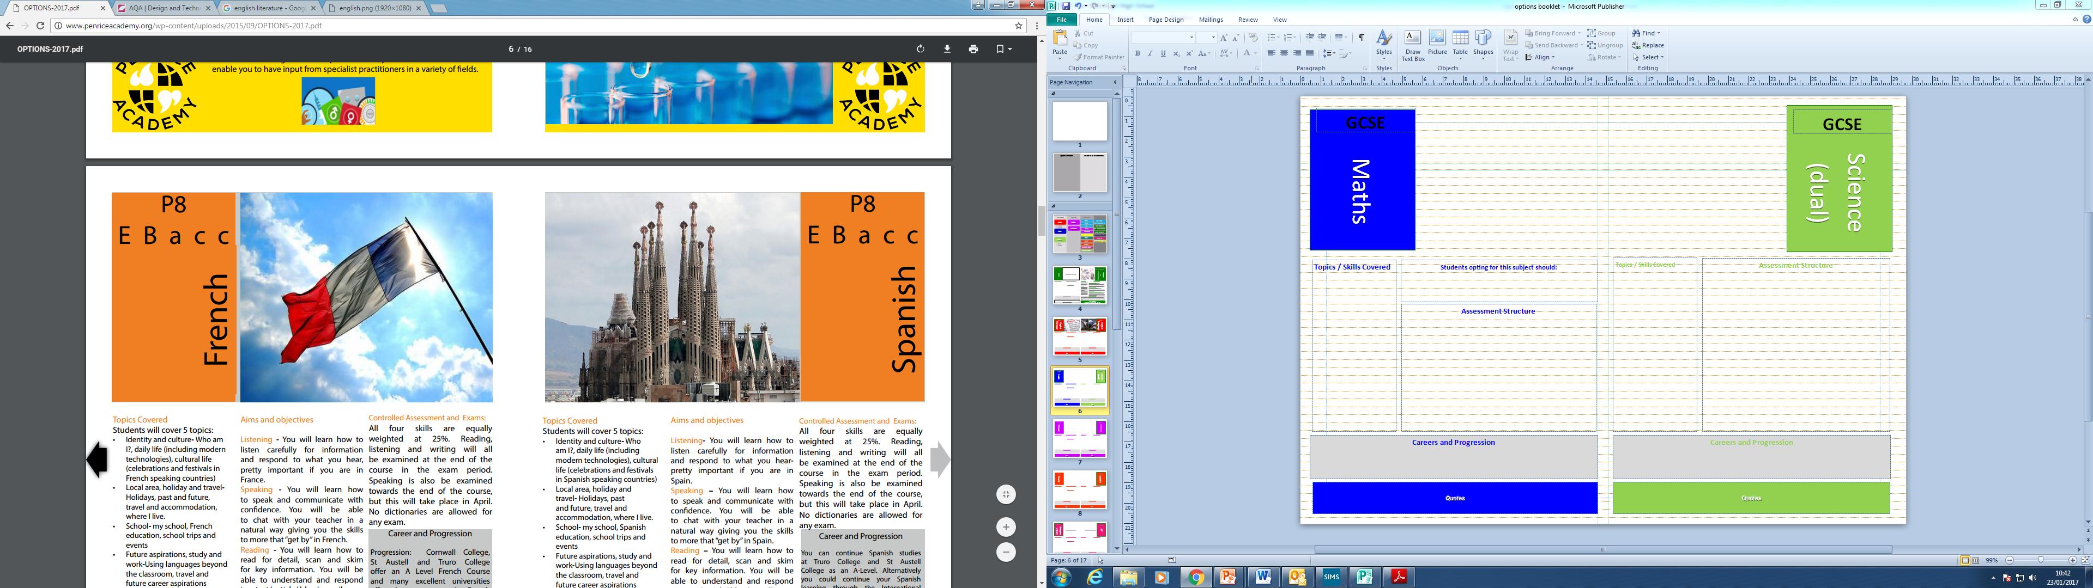Screen dimensions: 2093x588
Task: Download the PDF using the download icon
Action: tap(947, 50)
